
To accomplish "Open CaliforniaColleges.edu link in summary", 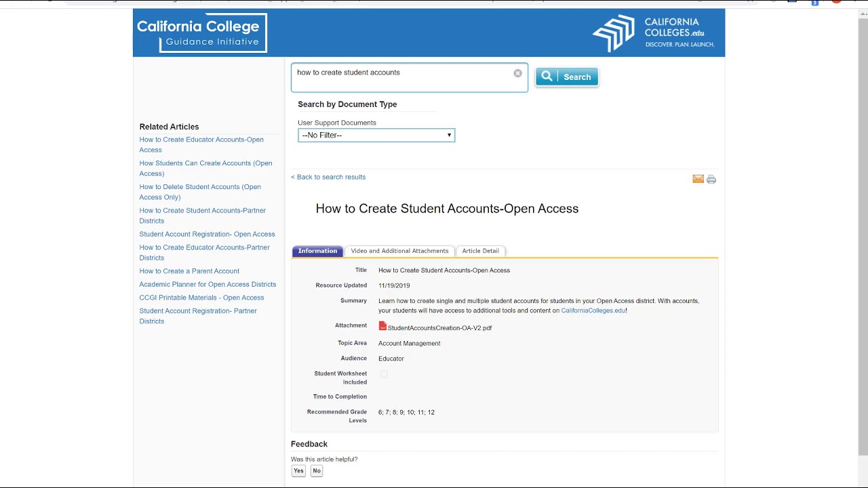I will tap(593, 310).
